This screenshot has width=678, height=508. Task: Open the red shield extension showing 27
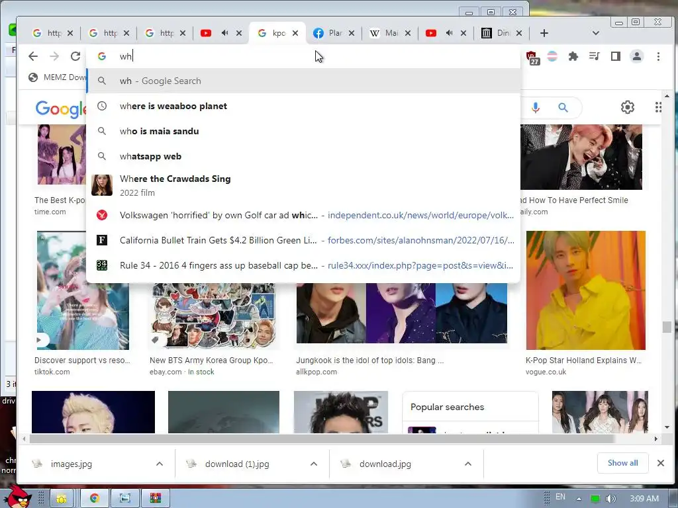(x=532, y=57)
